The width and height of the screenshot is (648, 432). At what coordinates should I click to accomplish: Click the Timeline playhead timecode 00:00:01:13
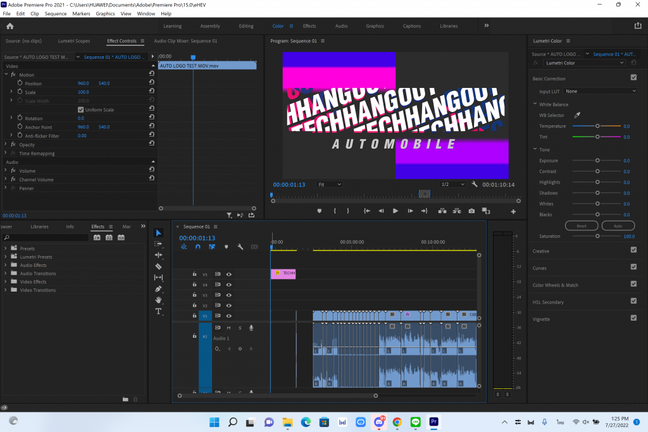click(x=197, y=238)
